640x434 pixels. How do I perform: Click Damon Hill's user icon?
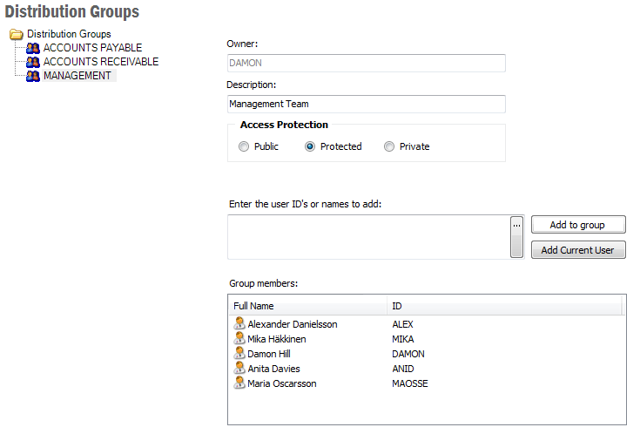coord(239,354)
